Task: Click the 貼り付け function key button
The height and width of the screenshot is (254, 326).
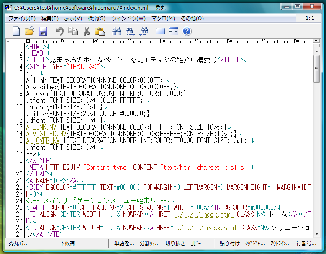Action: pyautogui.click(x=229, y=243)
